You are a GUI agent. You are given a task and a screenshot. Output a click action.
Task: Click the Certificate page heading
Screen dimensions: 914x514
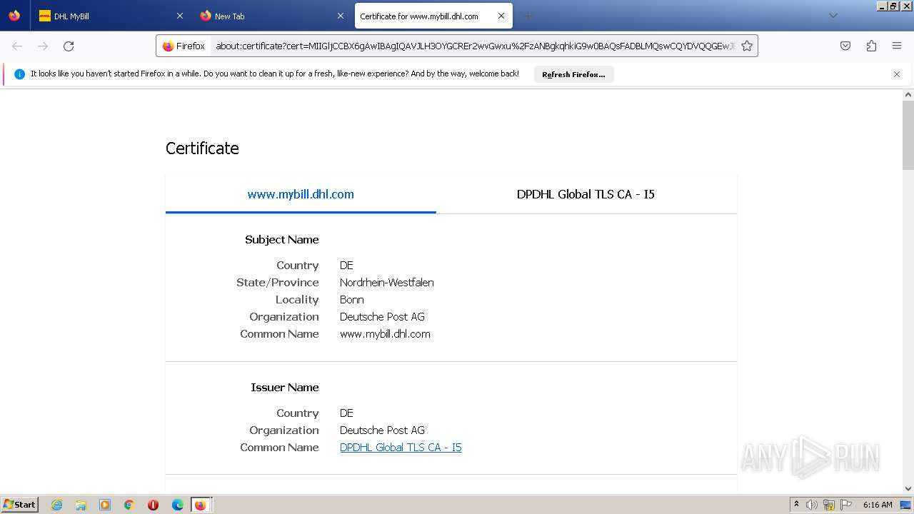click(202, 148)
